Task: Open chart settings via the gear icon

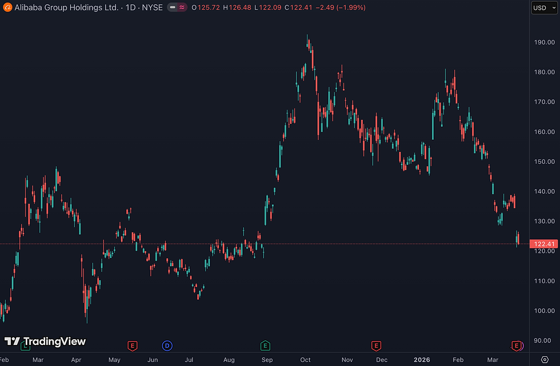Action: pyautogui.click(x=545, y=360)
